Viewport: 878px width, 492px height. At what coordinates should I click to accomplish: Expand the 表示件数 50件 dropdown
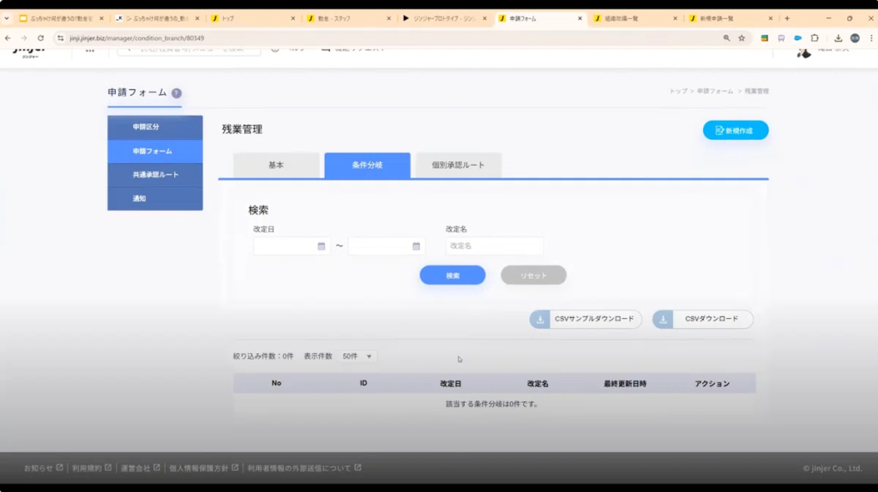pyautogui.click(x=358, y=356)
